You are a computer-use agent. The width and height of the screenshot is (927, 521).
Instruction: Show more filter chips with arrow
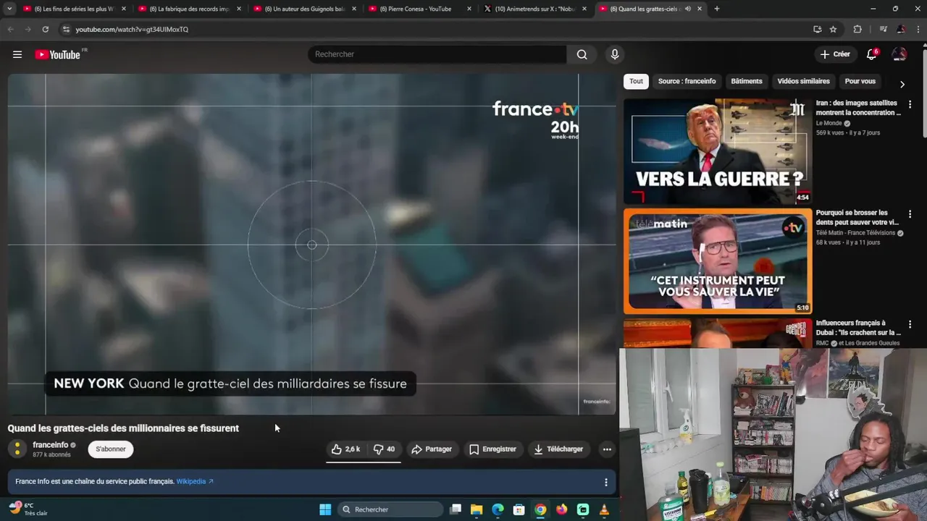coord(902,84)
